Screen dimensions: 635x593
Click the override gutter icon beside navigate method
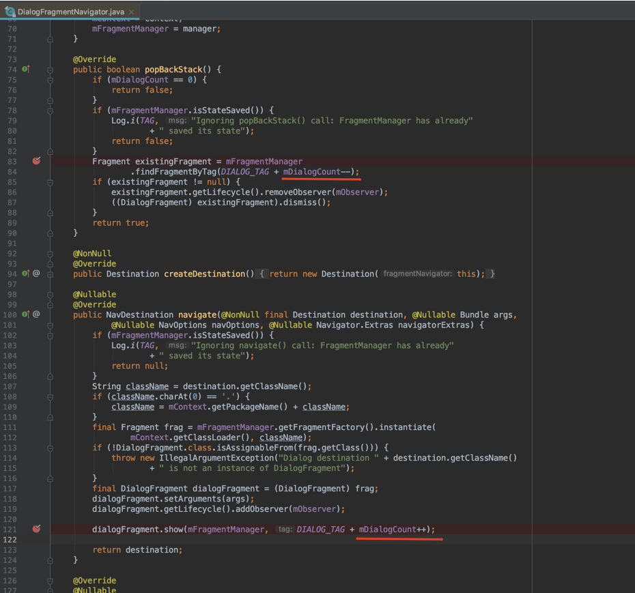point(25,315)
